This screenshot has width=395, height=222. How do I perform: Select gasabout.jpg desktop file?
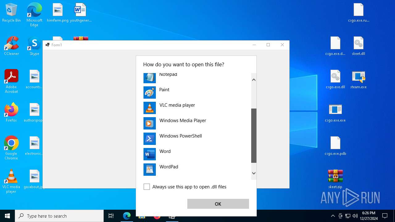(x=34, y=179)
